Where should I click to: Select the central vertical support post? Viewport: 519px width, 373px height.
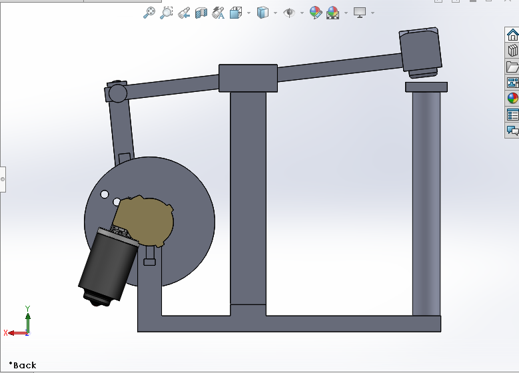[248, 198]
